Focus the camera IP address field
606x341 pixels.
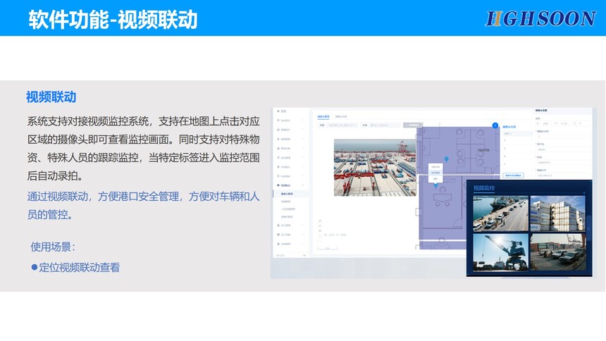click(x=563, y=175)
